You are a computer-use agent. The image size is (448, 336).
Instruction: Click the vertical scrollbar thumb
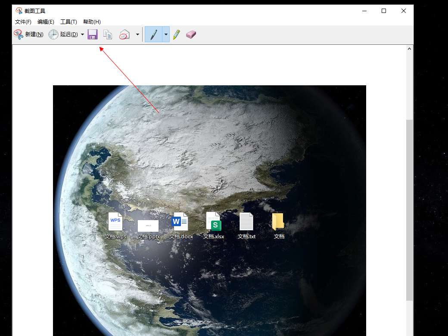[x=409, y=210]
